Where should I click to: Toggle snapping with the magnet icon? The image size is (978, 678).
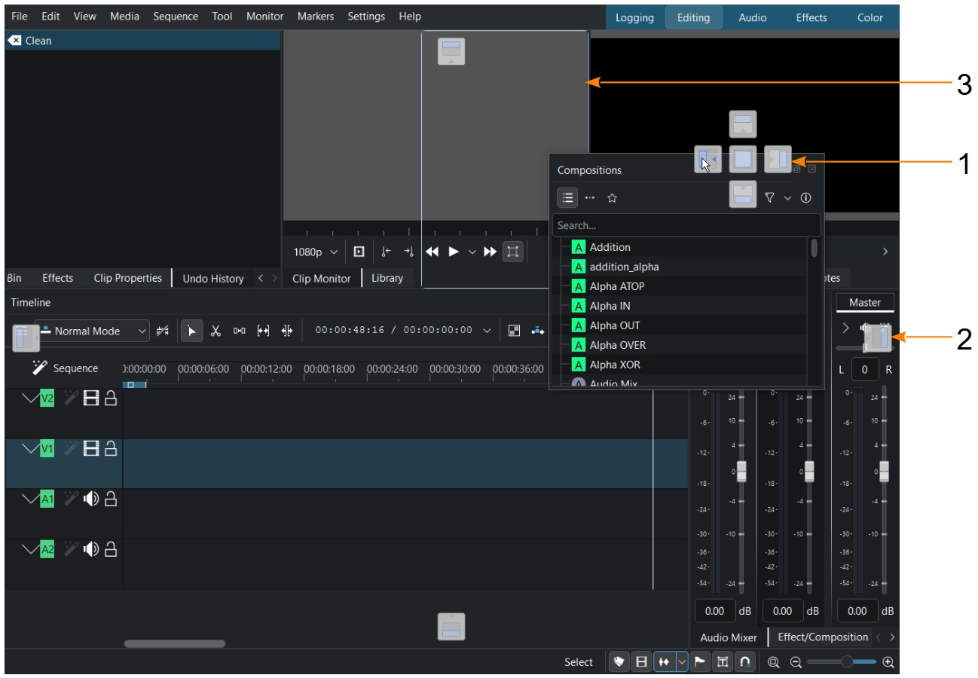744,662
